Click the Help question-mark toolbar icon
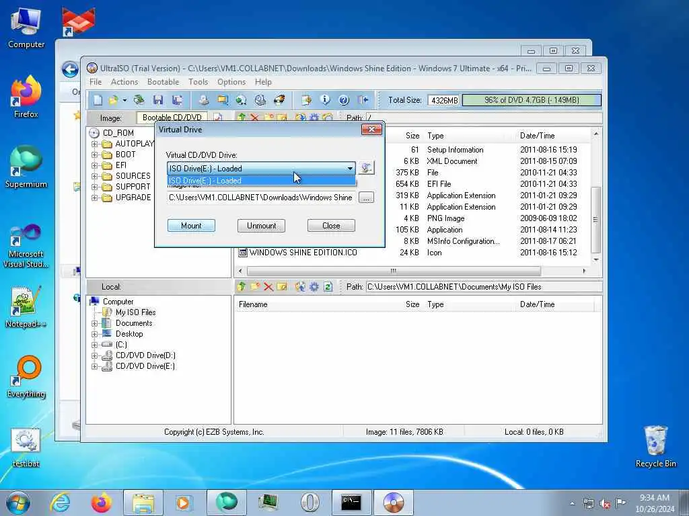 344,100
